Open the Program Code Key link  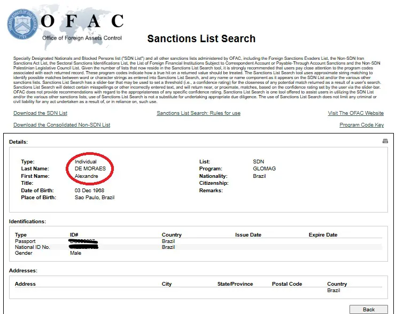pyautogui.click(x=361, y=124)
